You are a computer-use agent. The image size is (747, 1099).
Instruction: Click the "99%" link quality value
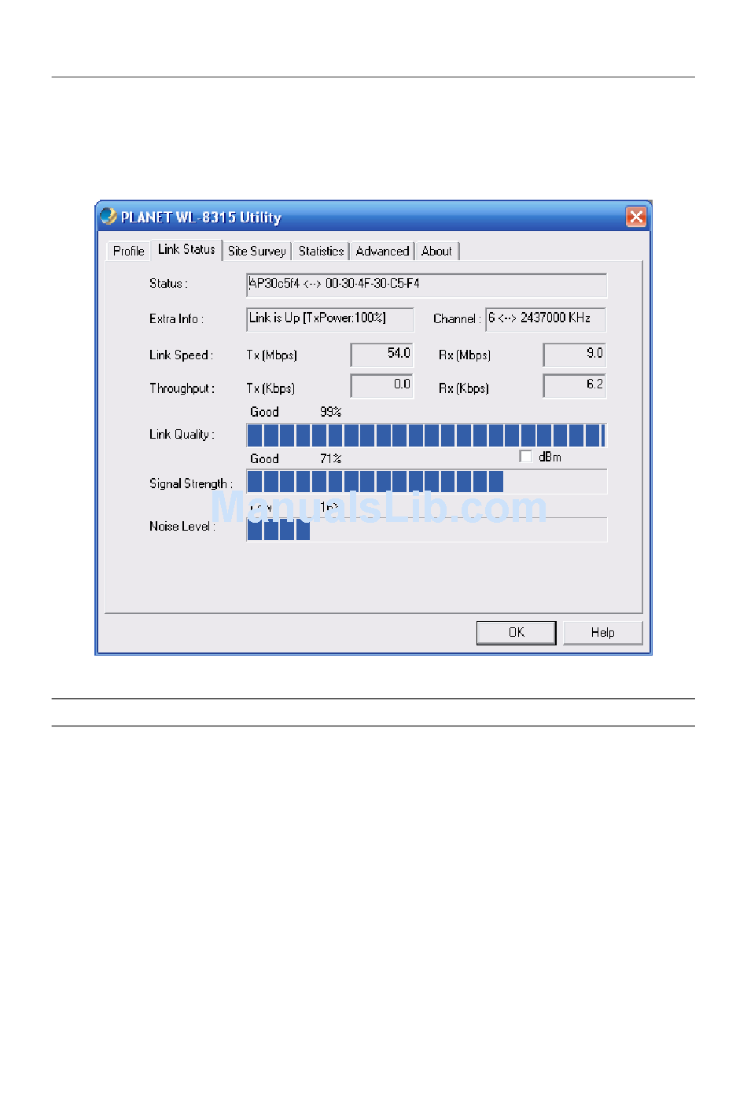point(330,412)
